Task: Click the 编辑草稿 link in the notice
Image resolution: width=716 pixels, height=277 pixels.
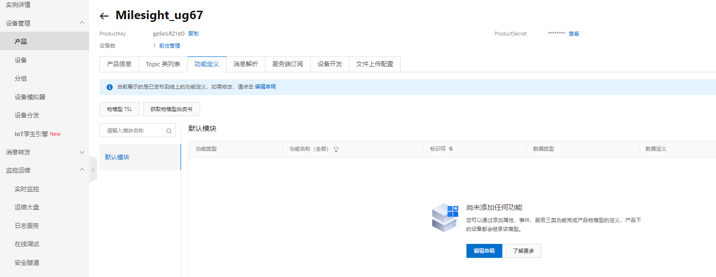Action: coord(265,87)
